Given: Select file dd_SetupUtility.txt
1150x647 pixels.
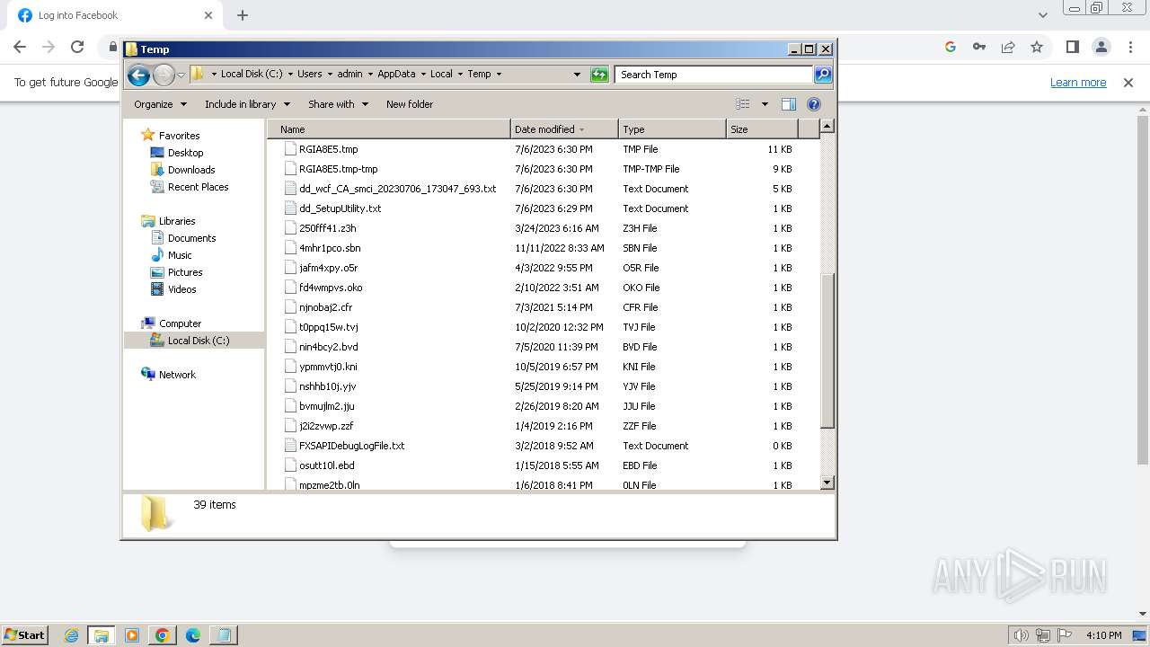Looking at the screenshot, I should click(340, 208).
